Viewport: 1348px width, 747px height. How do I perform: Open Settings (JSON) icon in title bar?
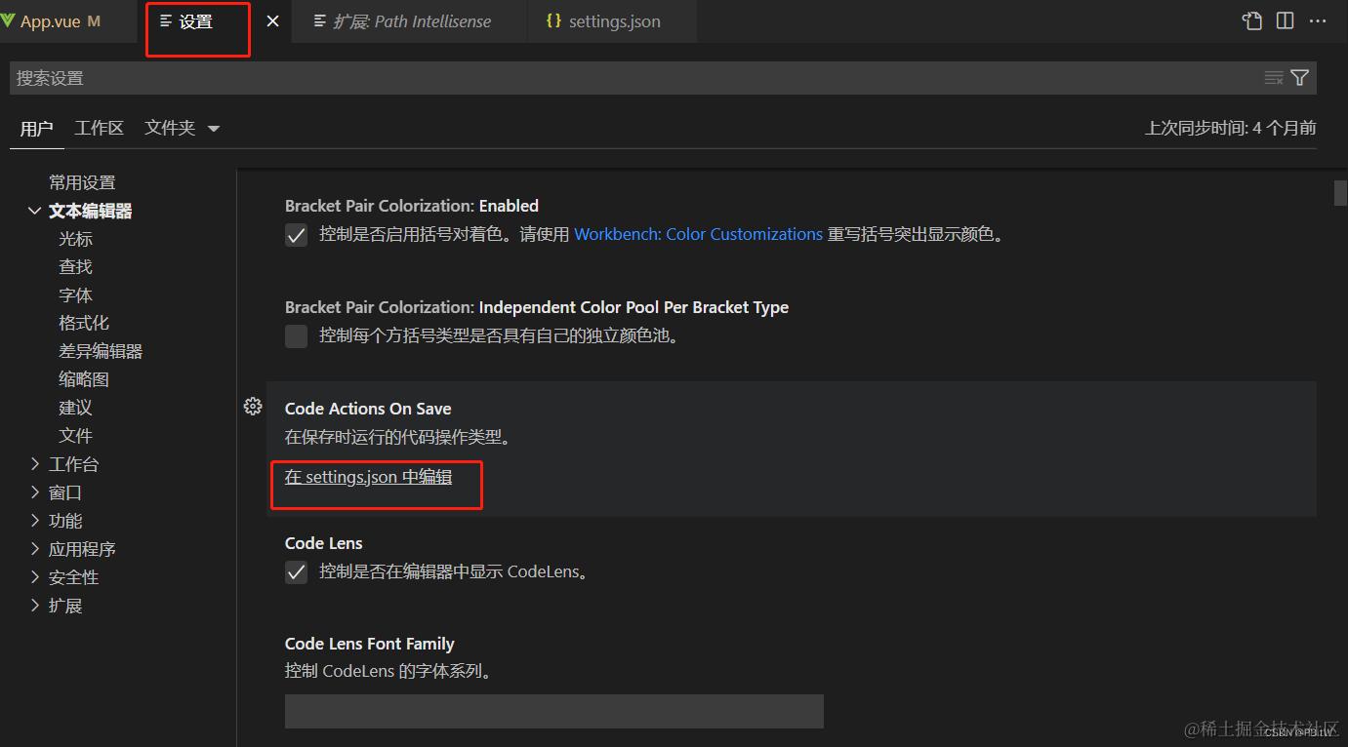tap(1252, 20)
